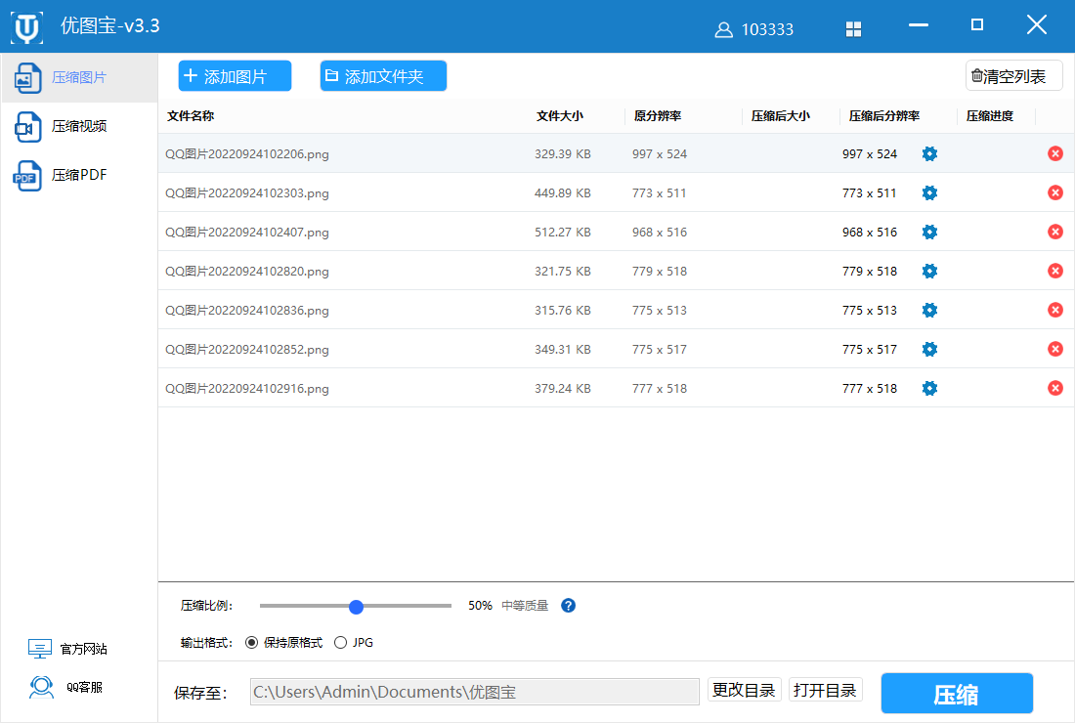Click the 压缩视频 sidebar video icon

(x=27, y=127)
